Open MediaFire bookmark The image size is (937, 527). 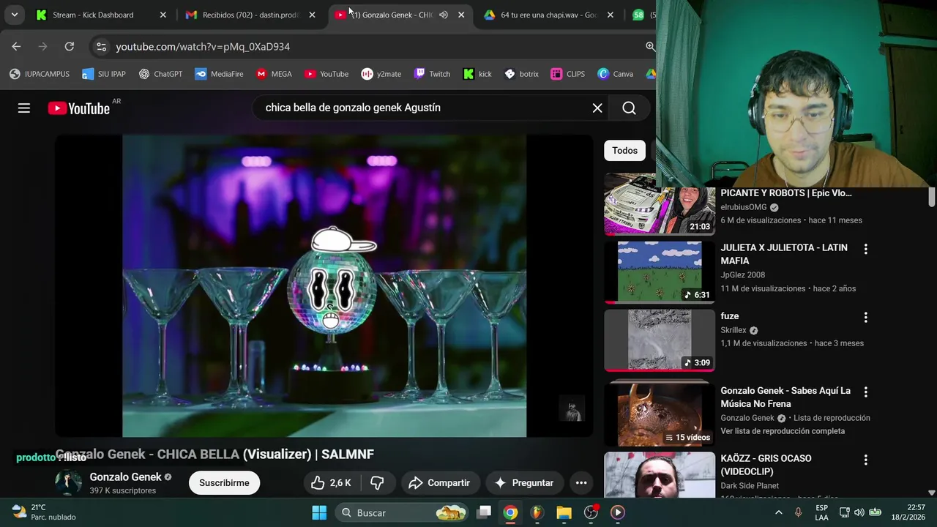click(219, 74)
